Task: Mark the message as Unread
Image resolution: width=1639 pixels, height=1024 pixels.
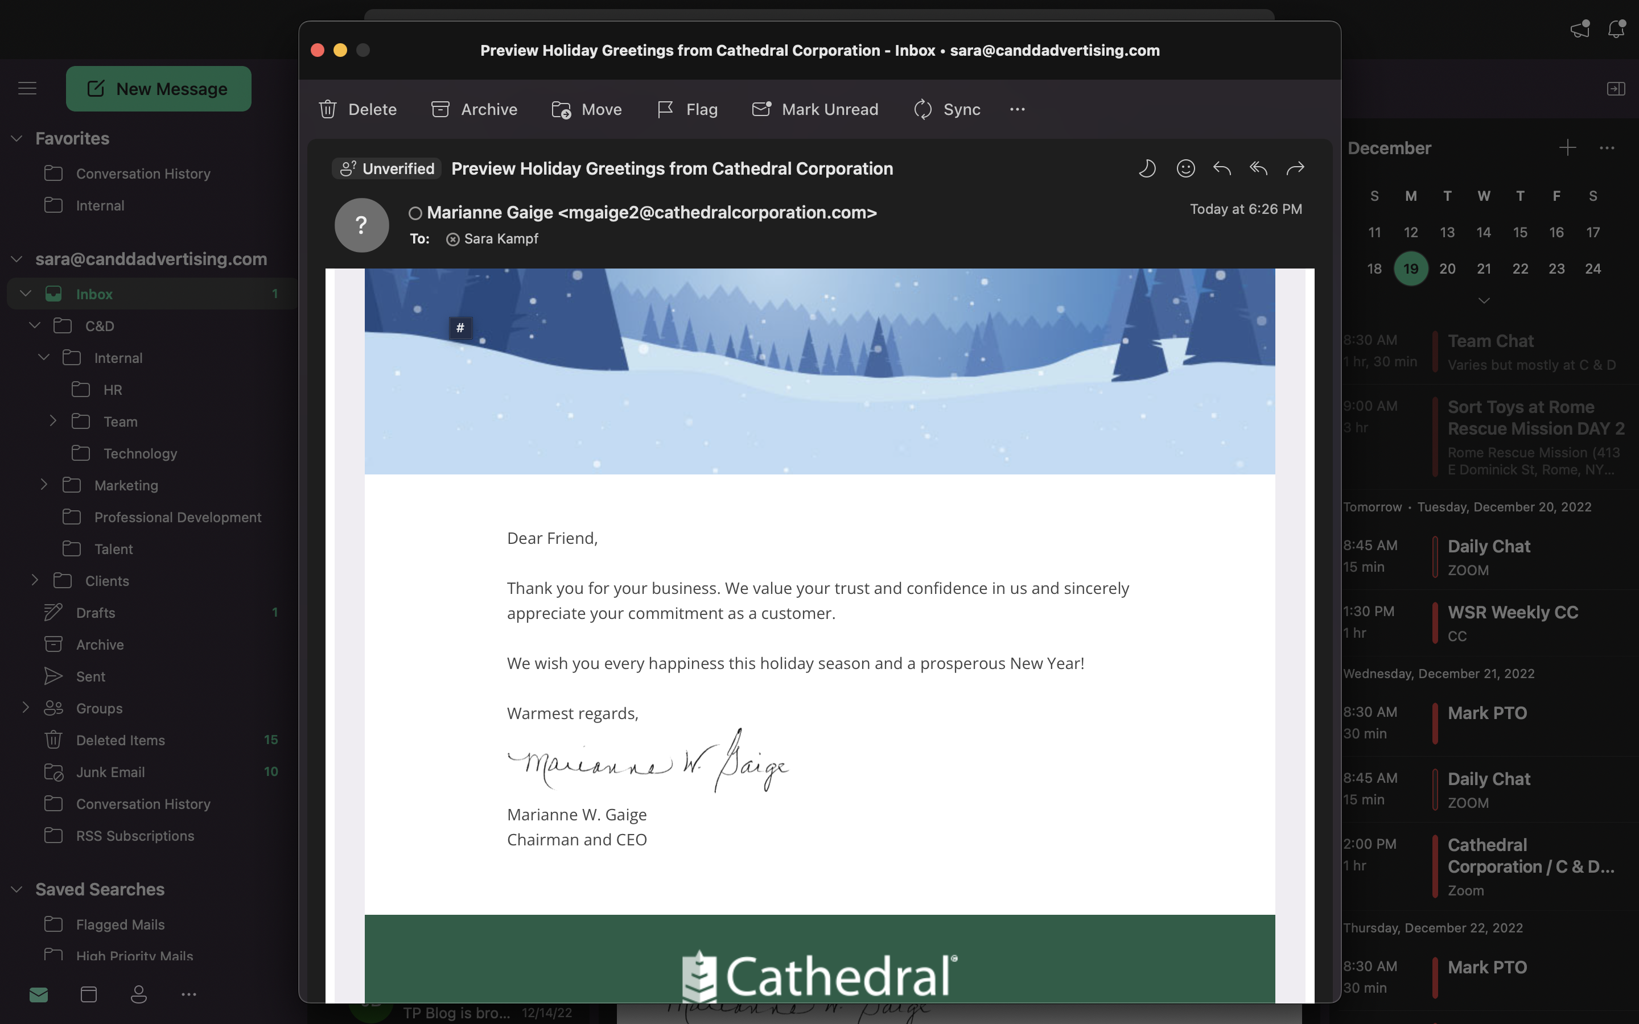Action: click(815, 109)
